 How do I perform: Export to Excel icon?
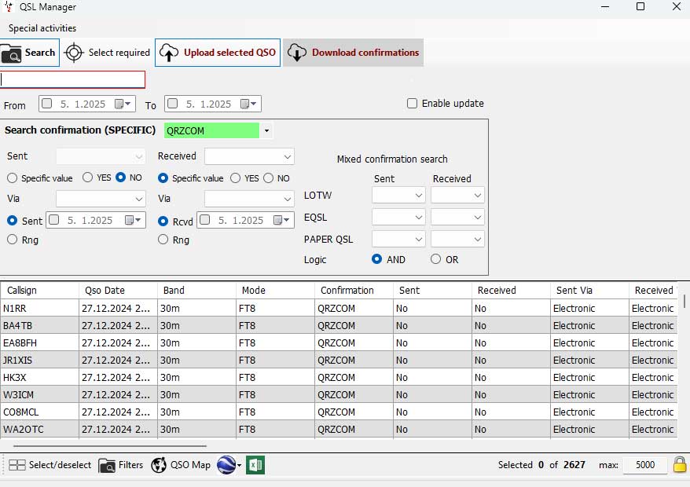tap(255, 465)
